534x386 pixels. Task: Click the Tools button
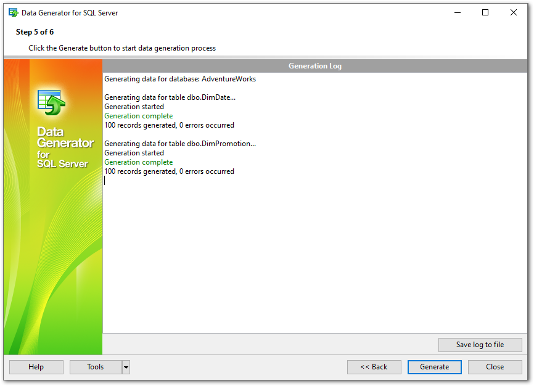pos(96,367)
